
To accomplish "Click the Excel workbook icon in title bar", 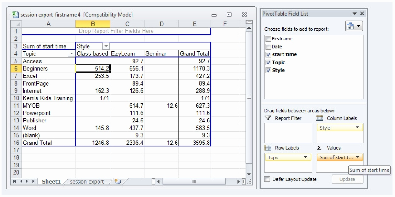I will coord(15,15).
